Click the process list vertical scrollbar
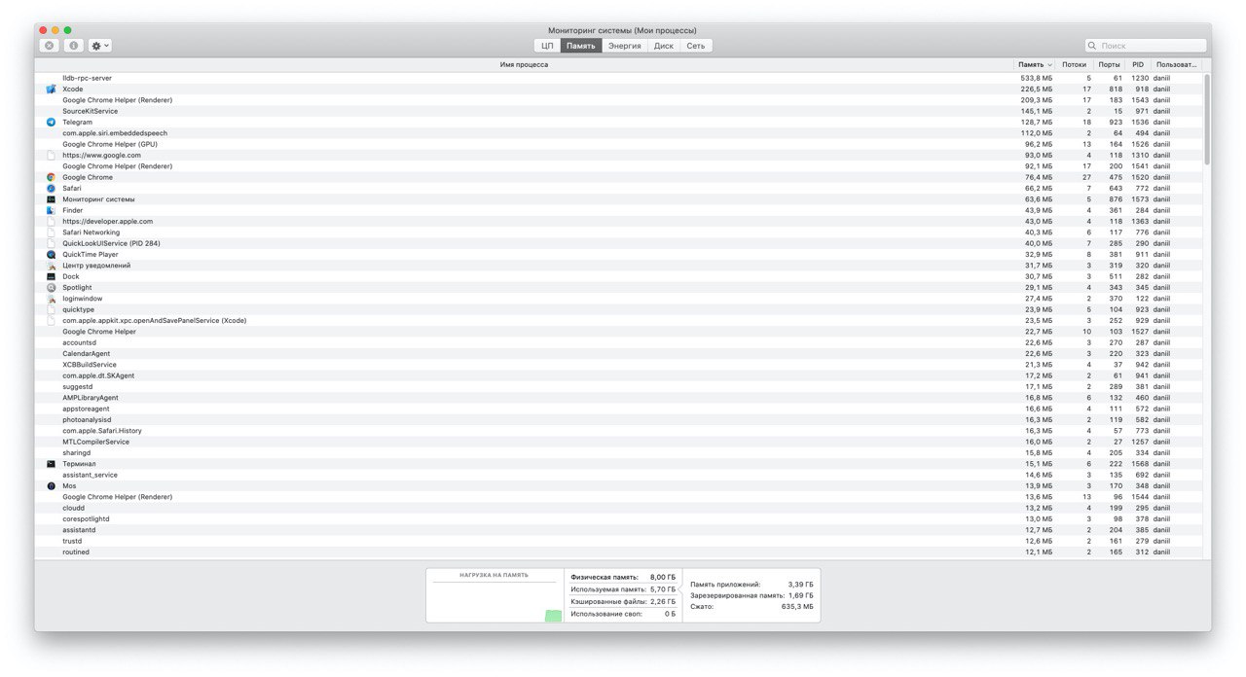This screenshot has width=1246, height=677. pos(1207,118)
